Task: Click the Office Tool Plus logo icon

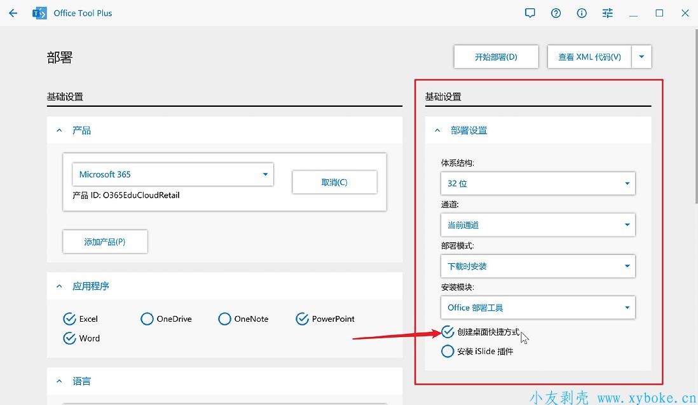Action: (39, 13)
